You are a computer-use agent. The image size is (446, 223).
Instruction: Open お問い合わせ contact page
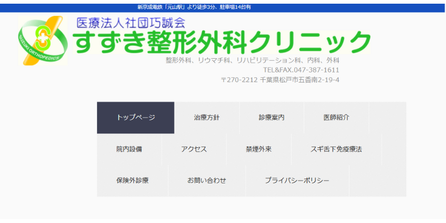tap(207, 181)
